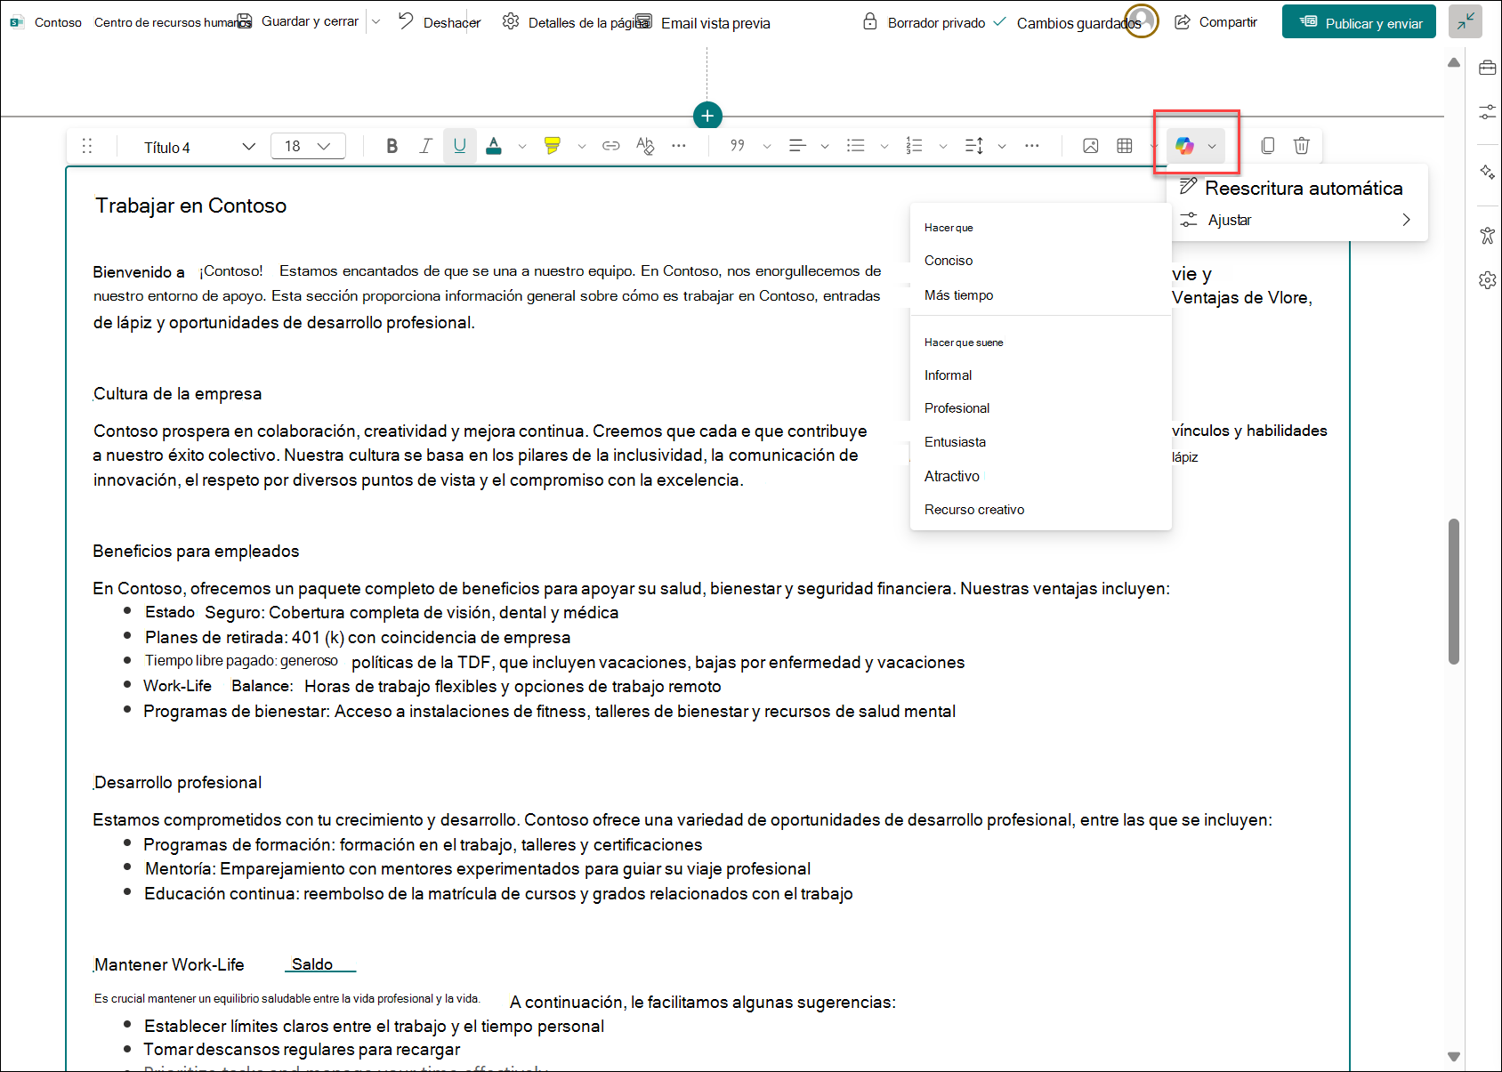Click the scroll down arrow
The width and height of the screenshot is (1502, 1072).
click(x=1454, y=1057)
